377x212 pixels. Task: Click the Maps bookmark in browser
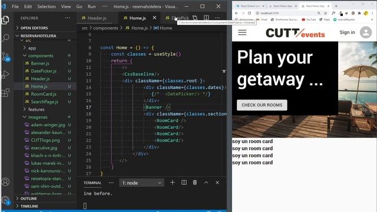(x=325, y=19)
